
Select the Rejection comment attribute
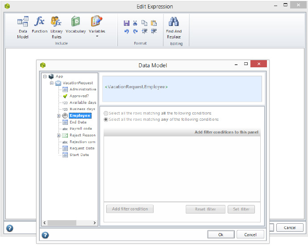83,142
